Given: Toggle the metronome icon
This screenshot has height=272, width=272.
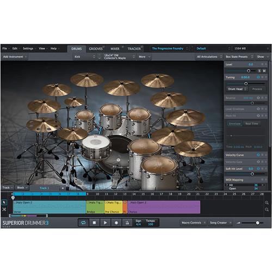Looking at the screenshot, I should tap(127, 222).
